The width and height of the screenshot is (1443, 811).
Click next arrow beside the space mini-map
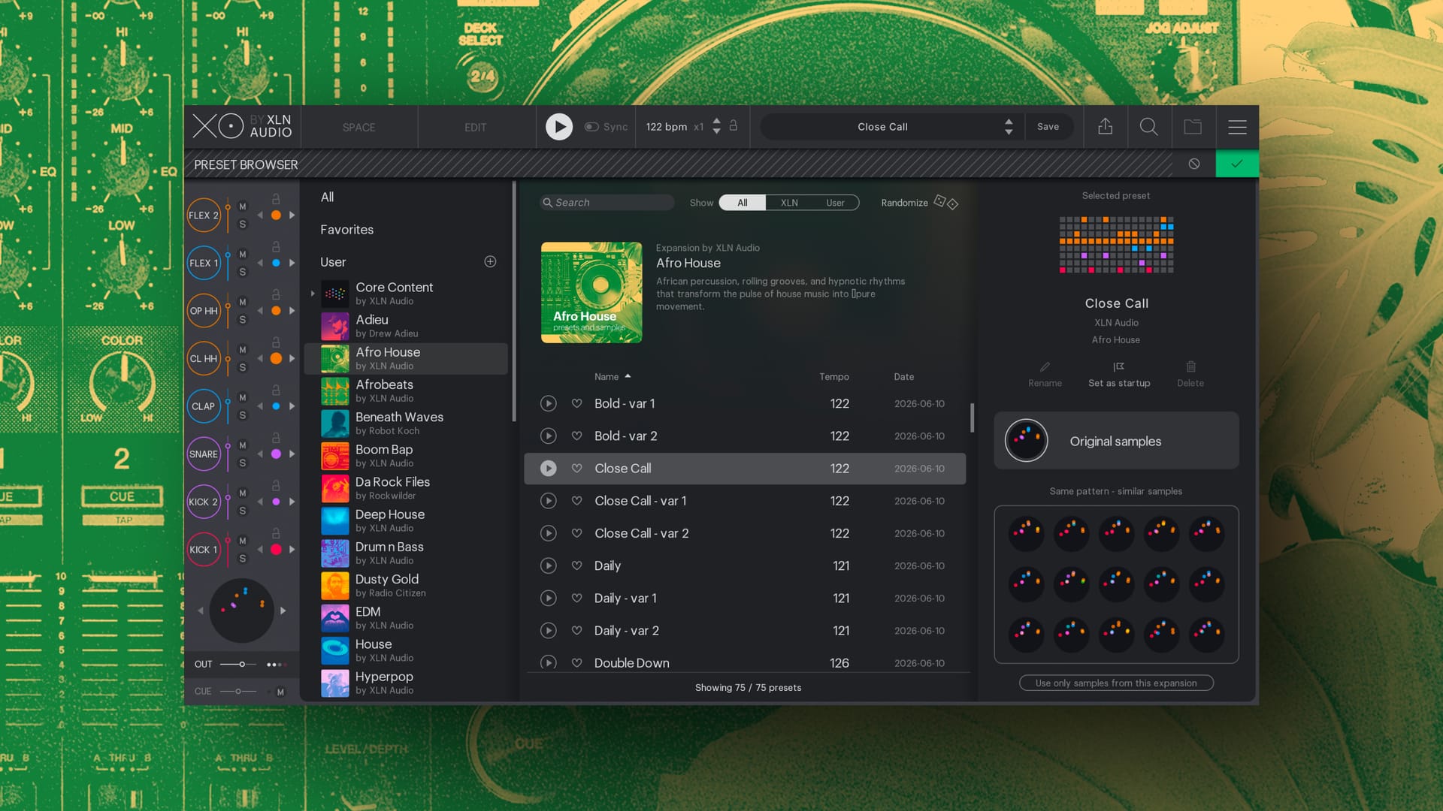283,611
